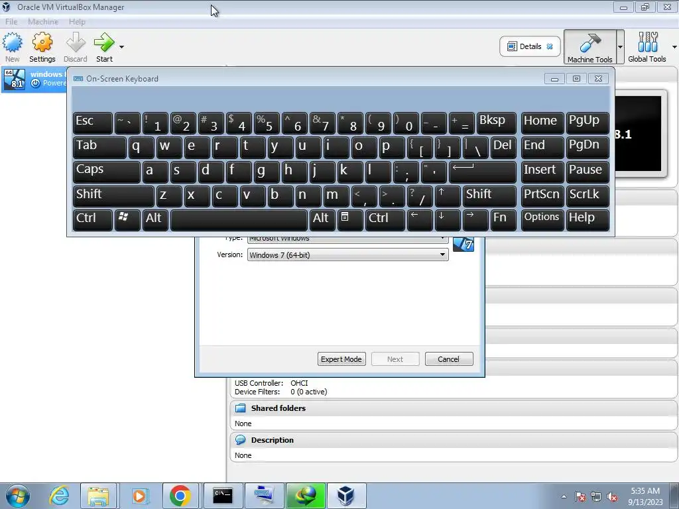Click the Del key

[503, 148]
